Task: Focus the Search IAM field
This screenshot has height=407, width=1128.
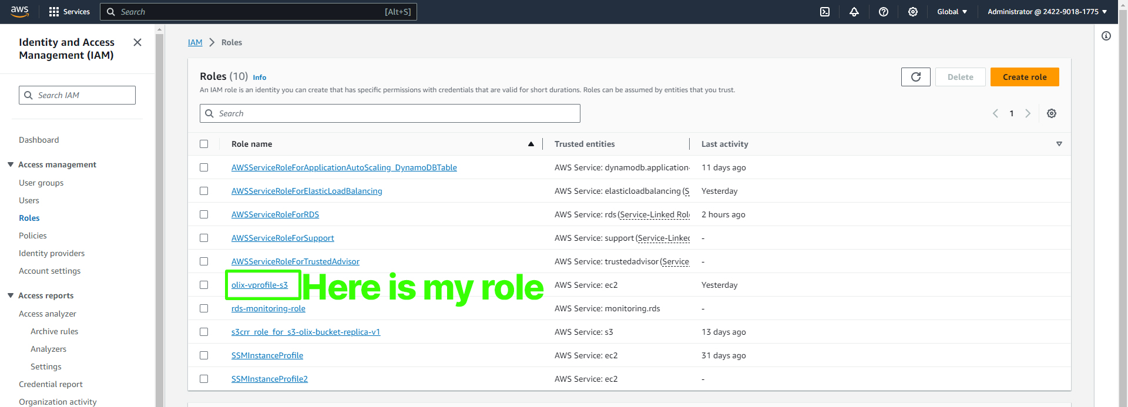Action: tap(77, 95)
